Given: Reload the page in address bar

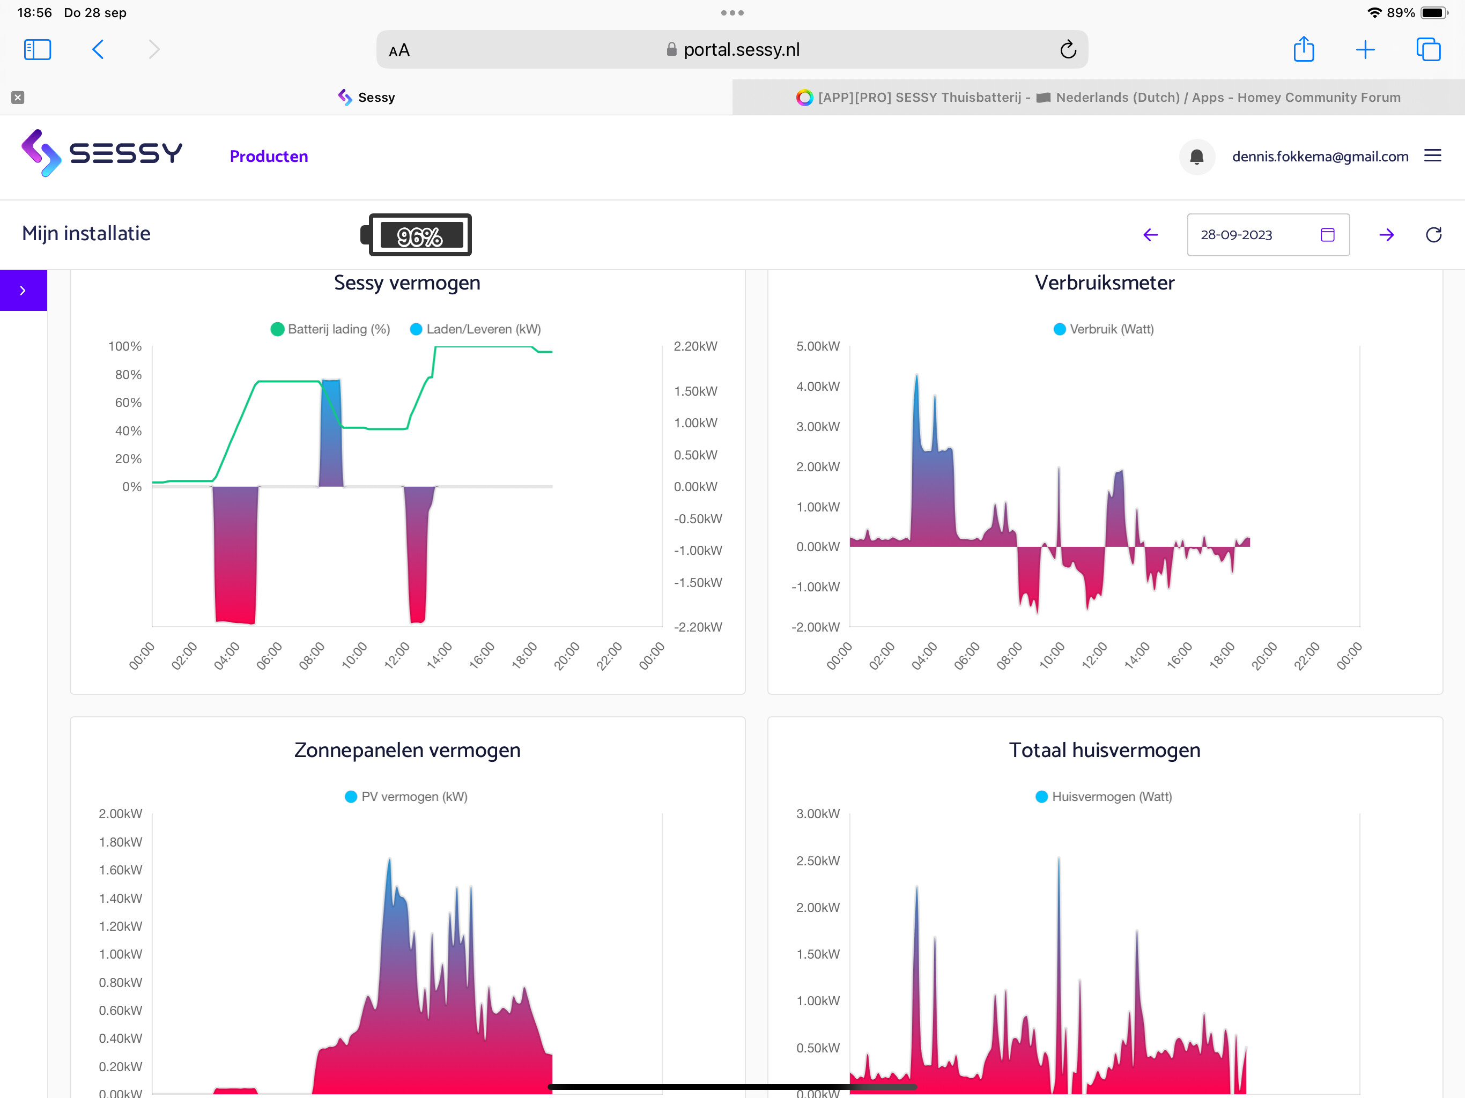Looking at the screenshot, I should click(x=1068, y=50).
